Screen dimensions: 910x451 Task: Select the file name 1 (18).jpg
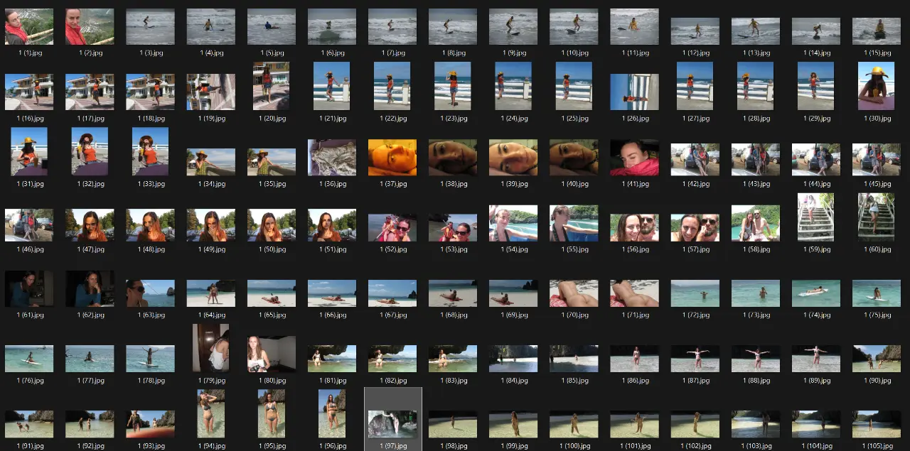(x=150, y=119)
